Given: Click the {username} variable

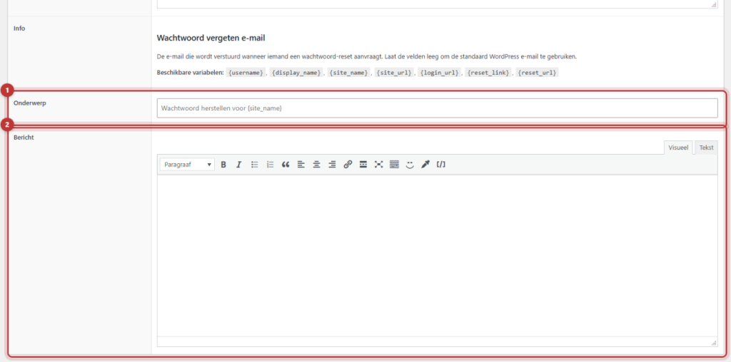Looking at the screenshot, I should pyautogui.click(x=246, y=73).
